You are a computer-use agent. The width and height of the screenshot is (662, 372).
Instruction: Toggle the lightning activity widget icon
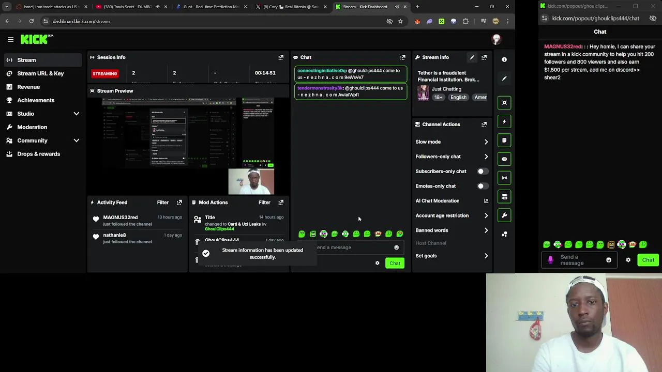[x=504, y=121]
